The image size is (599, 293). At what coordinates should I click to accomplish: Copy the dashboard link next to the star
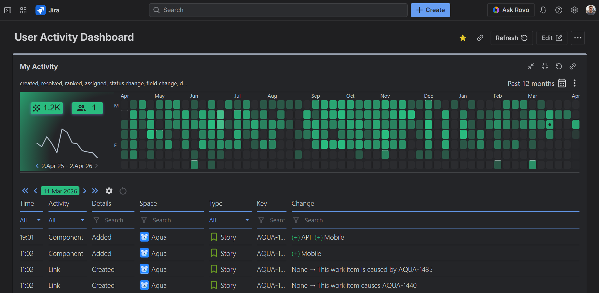coord(480,38)
